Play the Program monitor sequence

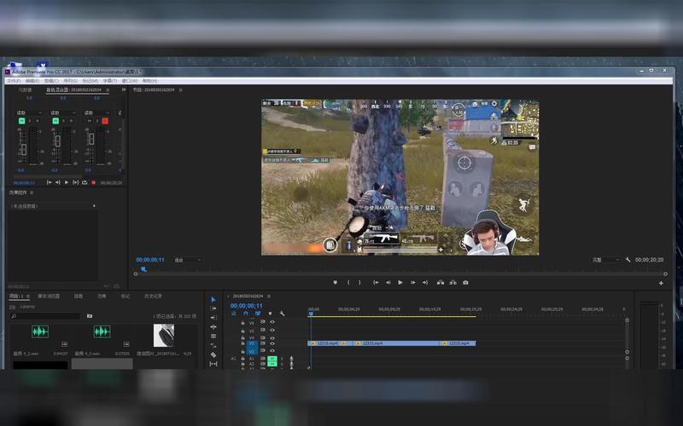coord(400,283)
